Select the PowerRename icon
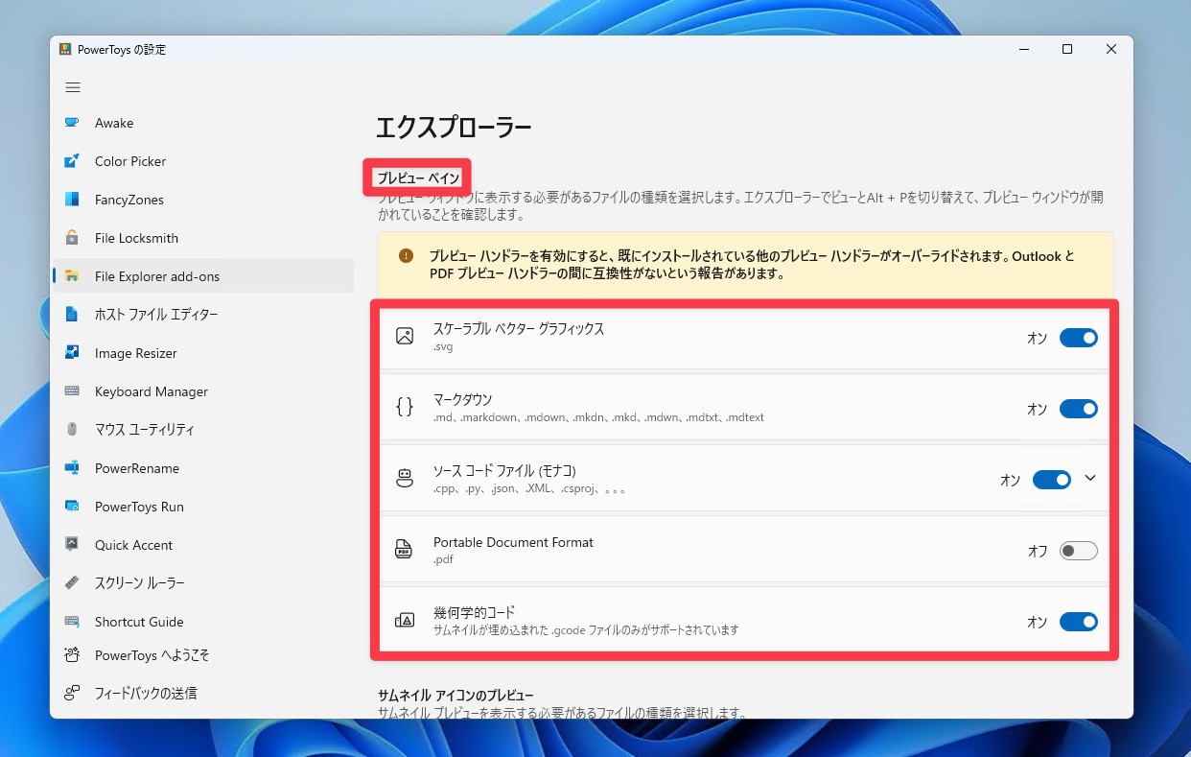This screenshot has height=757, width=1191. pyautogui.click(x=72, y=468)
